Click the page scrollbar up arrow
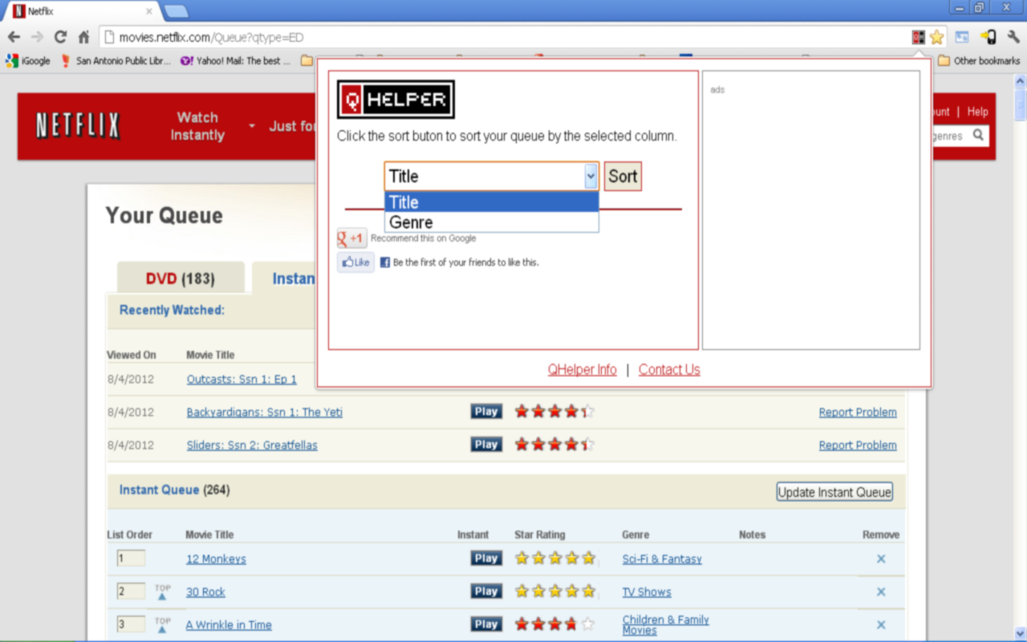The image size is (1027, 642). click(1020, 80)
